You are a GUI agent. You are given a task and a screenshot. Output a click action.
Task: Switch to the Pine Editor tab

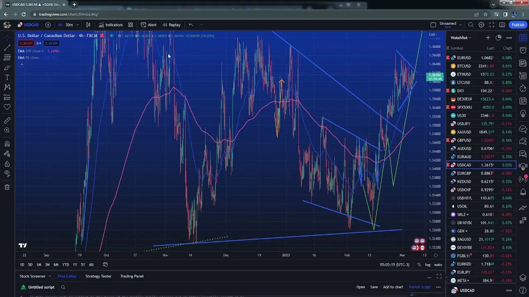[x=67, y=276]
